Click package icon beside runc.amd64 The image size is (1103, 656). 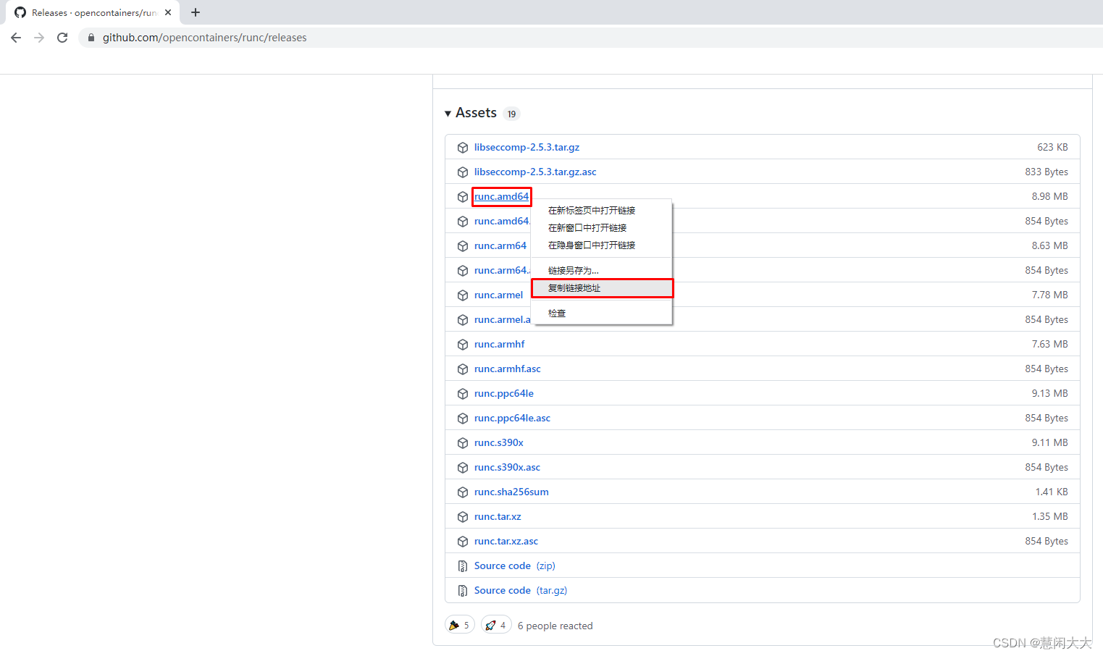(463, 197)
